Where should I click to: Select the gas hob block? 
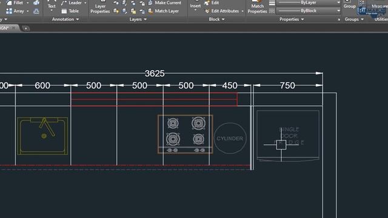(186, 134)
